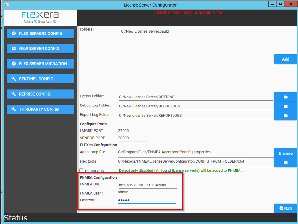Click the FNMEA user value admin
298x224 pixels.
[123, 192]
